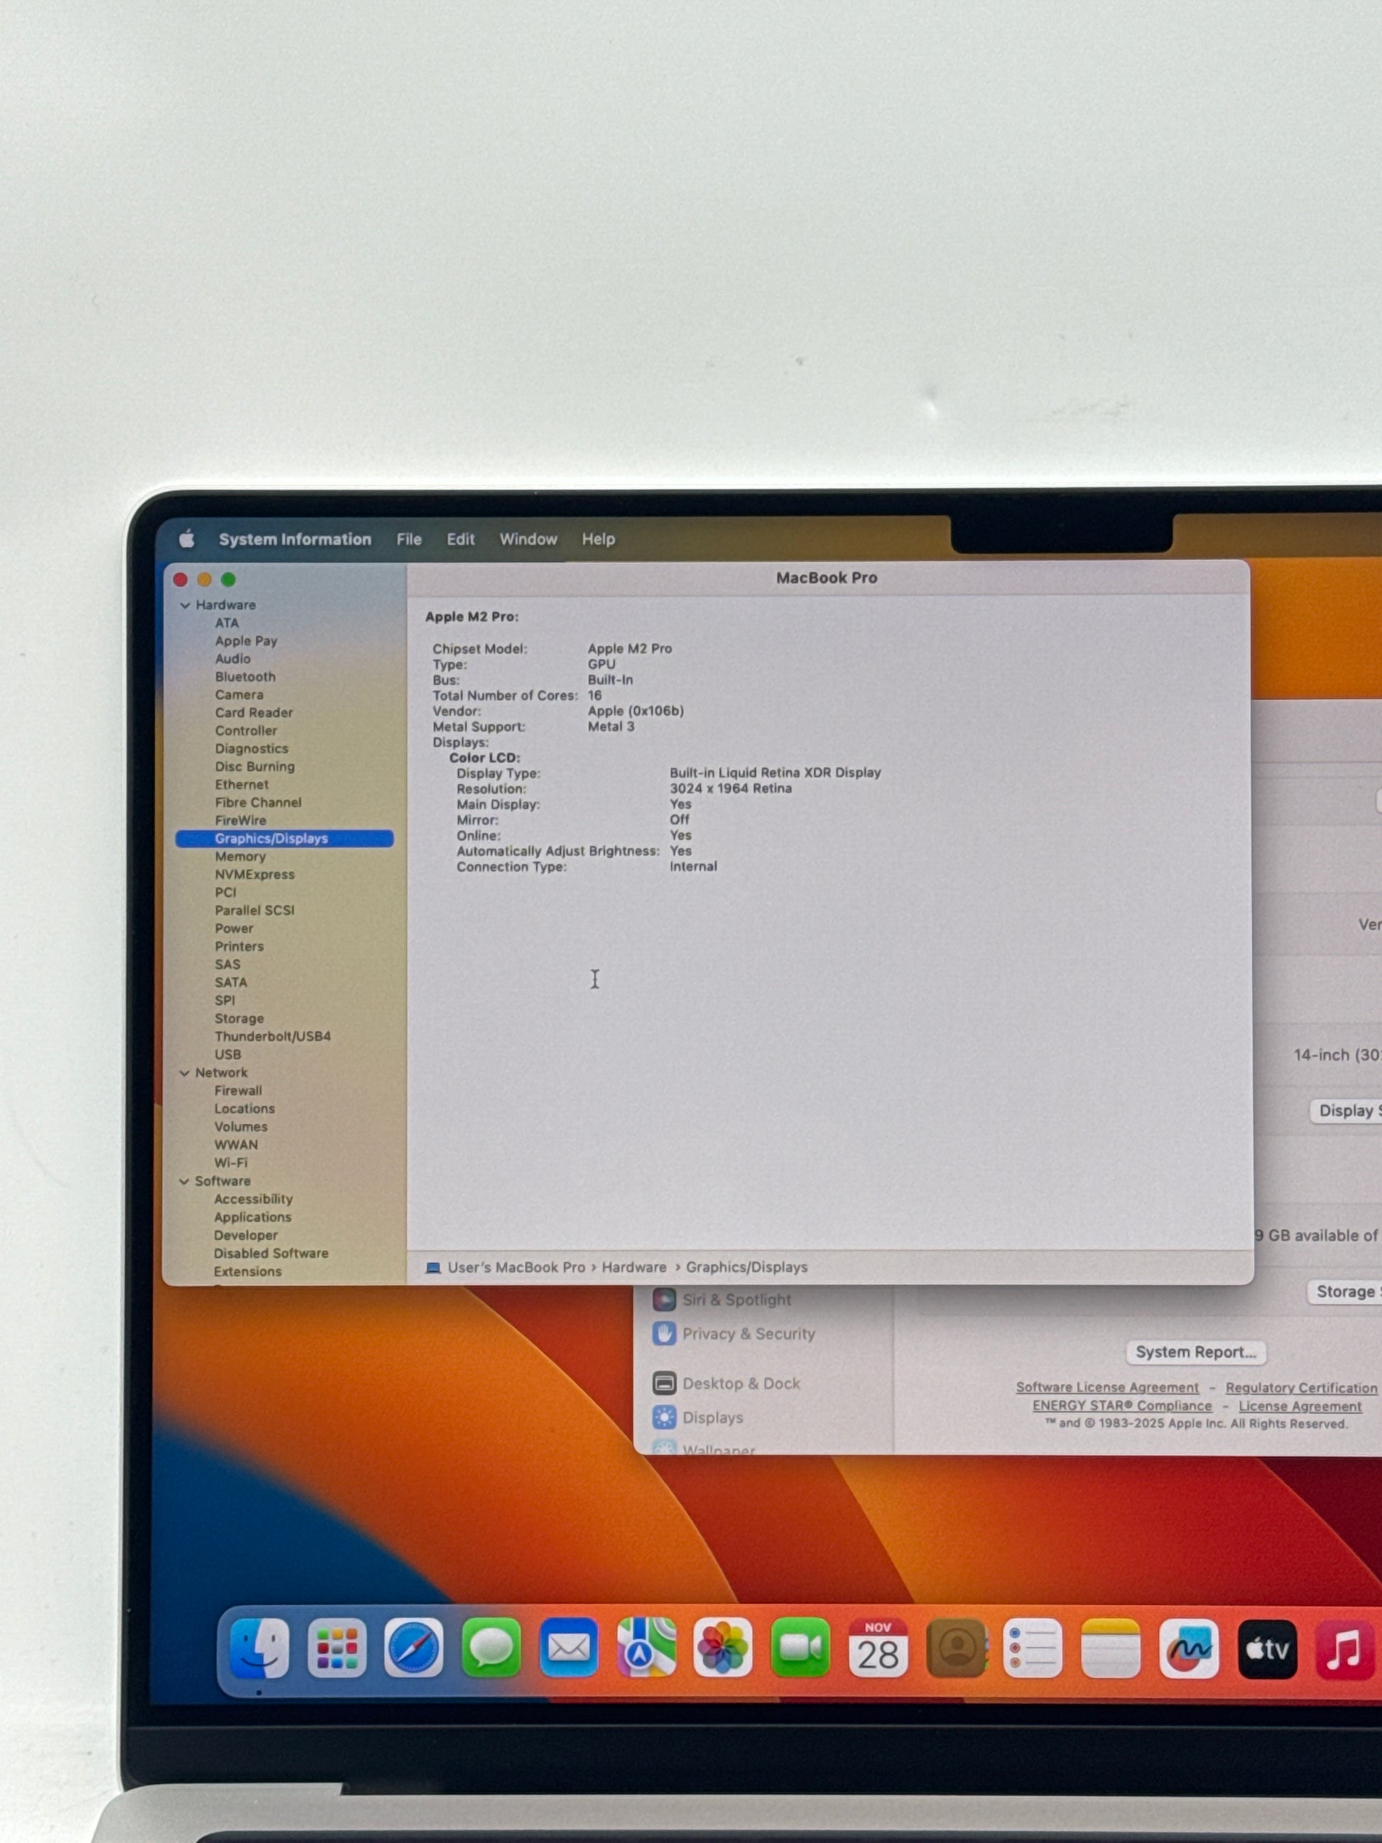Collapse the Hardware section chevron
This screenshot has height=1843, width=1382.
point(185,605)
